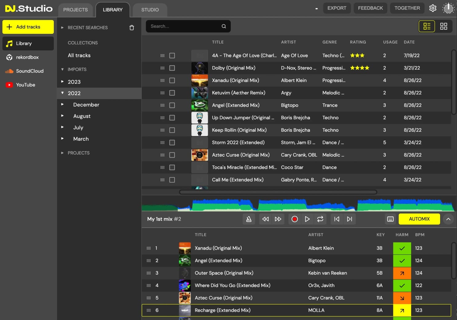This screenshot has height=320, width=457.
Task: Click the Add tracks button
Action: pyautogui.click(x=28, y=27)
